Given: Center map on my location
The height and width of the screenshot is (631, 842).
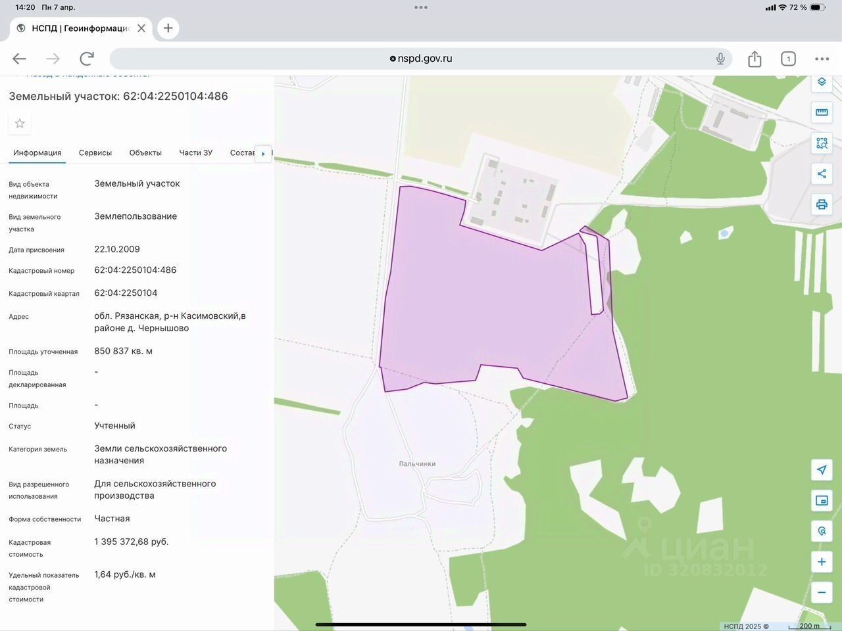Looking at the screenshot, I should [822, 470].
